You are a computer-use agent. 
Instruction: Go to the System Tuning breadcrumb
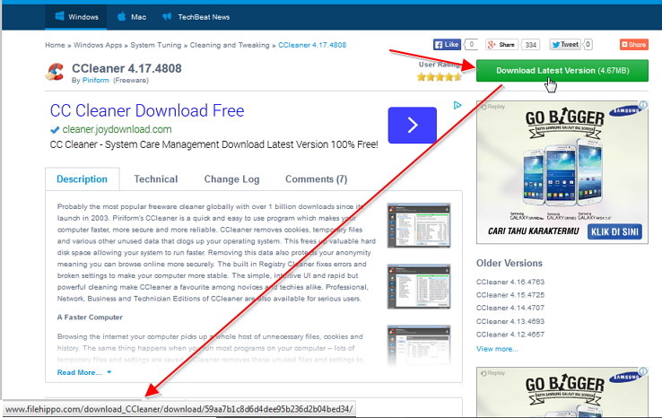pyautogui.click(x=156, y=45)
